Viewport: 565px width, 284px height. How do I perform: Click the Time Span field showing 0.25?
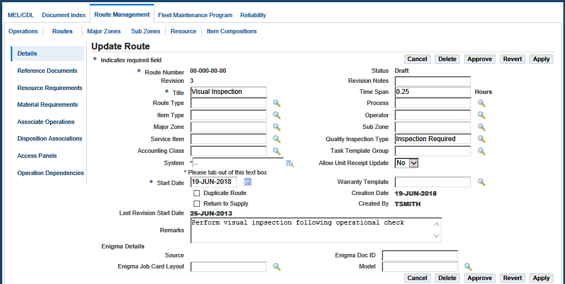coord(433,92)
